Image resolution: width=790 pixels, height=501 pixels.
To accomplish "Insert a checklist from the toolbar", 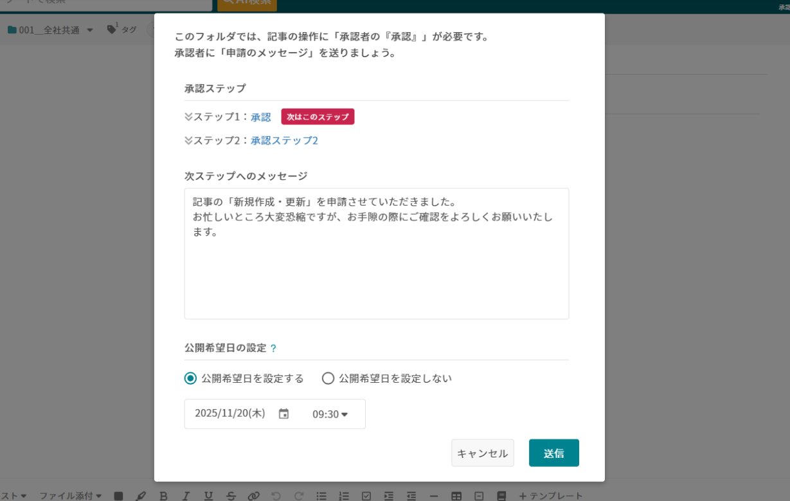I will pyautogui.click(x=366, y=495).
